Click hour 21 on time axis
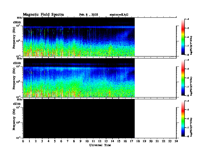Image resolution: width=210 pixels, height=162 pixels. [157, 141]
